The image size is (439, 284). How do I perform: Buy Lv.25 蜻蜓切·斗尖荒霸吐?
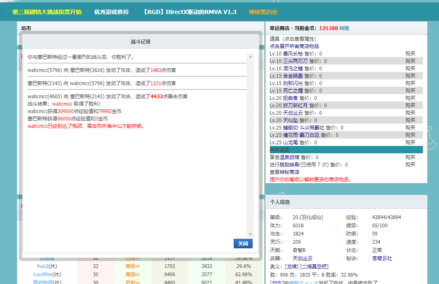tap(410, 128)
